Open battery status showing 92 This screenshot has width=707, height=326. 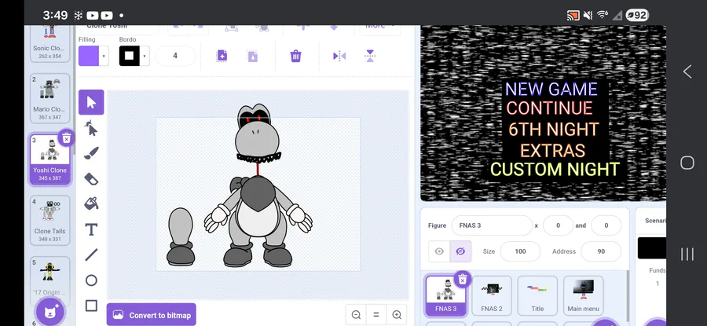tap(637, 16)
